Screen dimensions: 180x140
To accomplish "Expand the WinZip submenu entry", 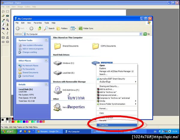I will (x=117, y=101).
